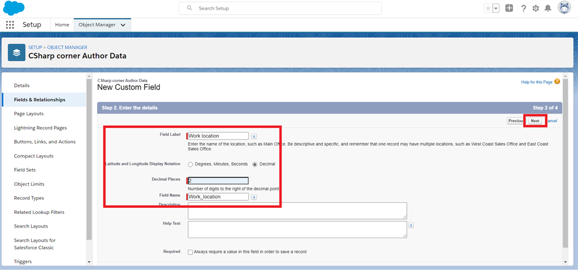
Task: Click the magnifier icon in Search Setup
Action: [190, 8]
